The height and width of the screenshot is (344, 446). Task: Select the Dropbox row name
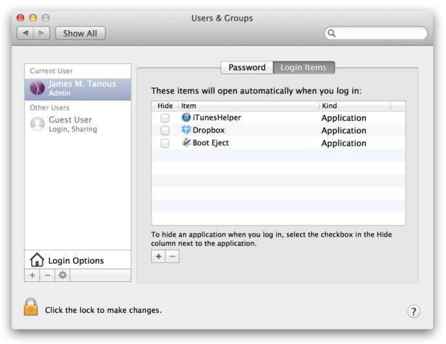(x=209, y=130)
